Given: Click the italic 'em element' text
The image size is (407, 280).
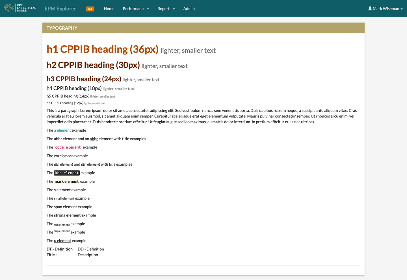Looking at the screenshot, I should 63,156.
